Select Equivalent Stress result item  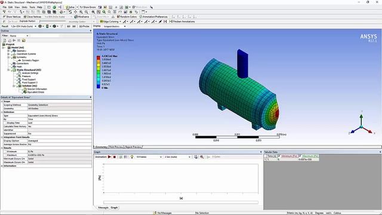[x=36, y=92]
